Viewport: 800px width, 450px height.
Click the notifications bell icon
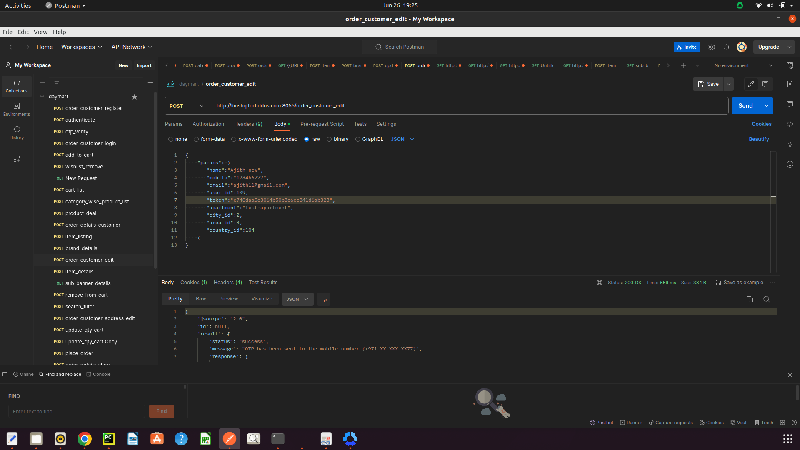pyautogui.click(x=727, y=47)
